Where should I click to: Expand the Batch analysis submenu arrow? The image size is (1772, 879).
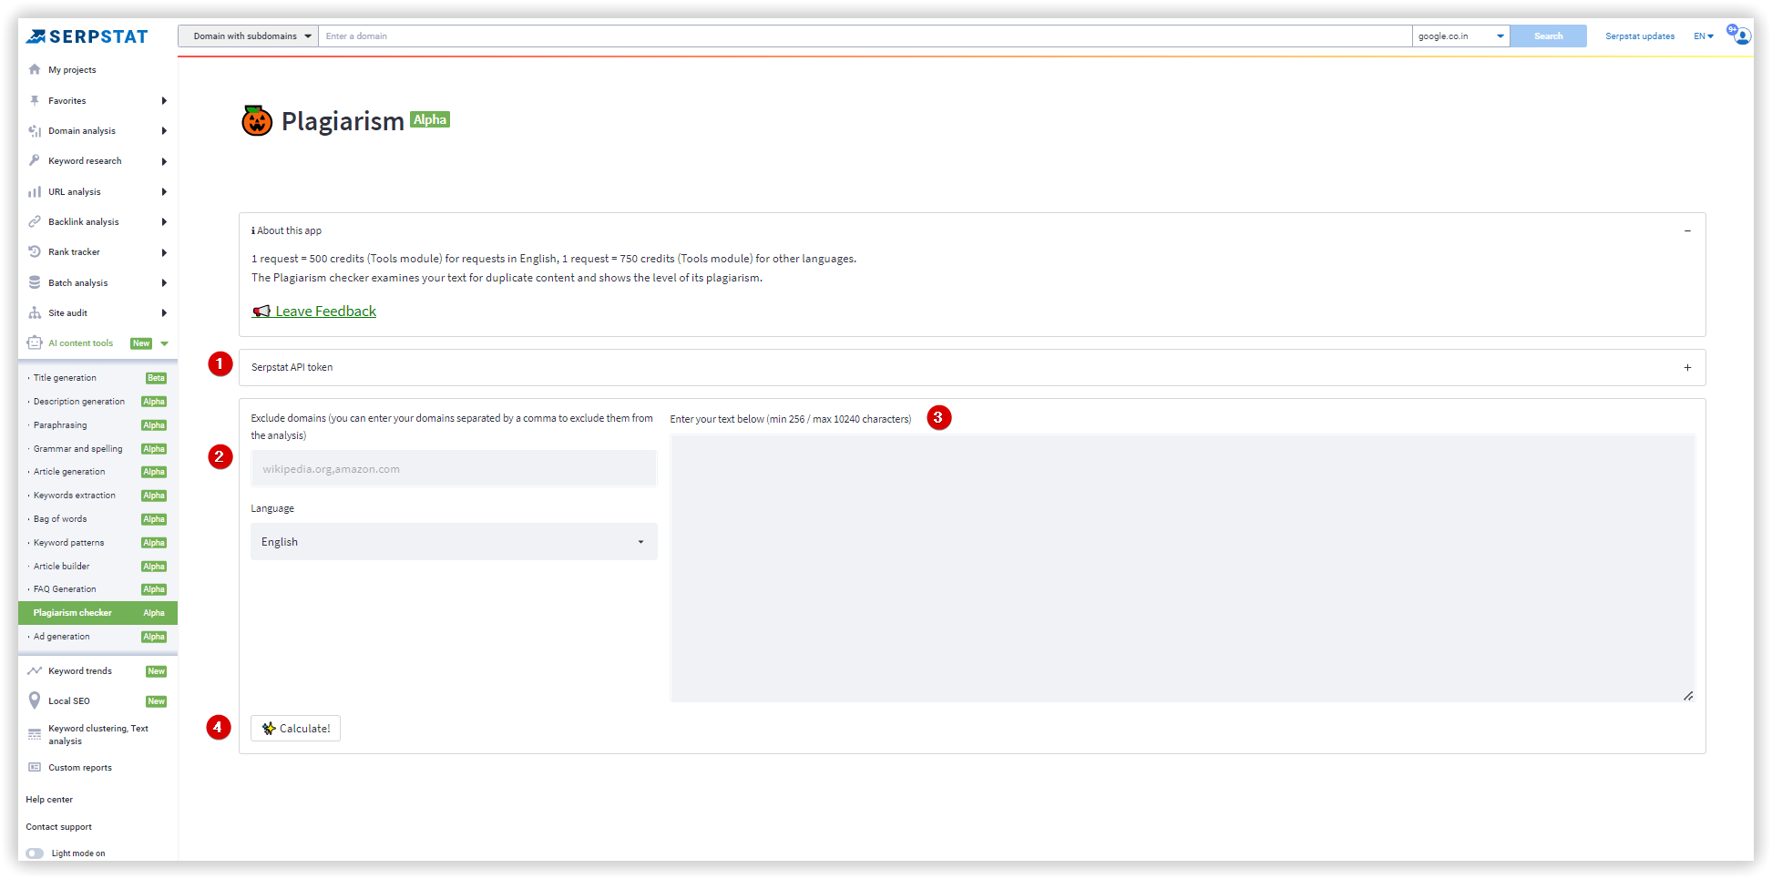[x=164, y=283]
